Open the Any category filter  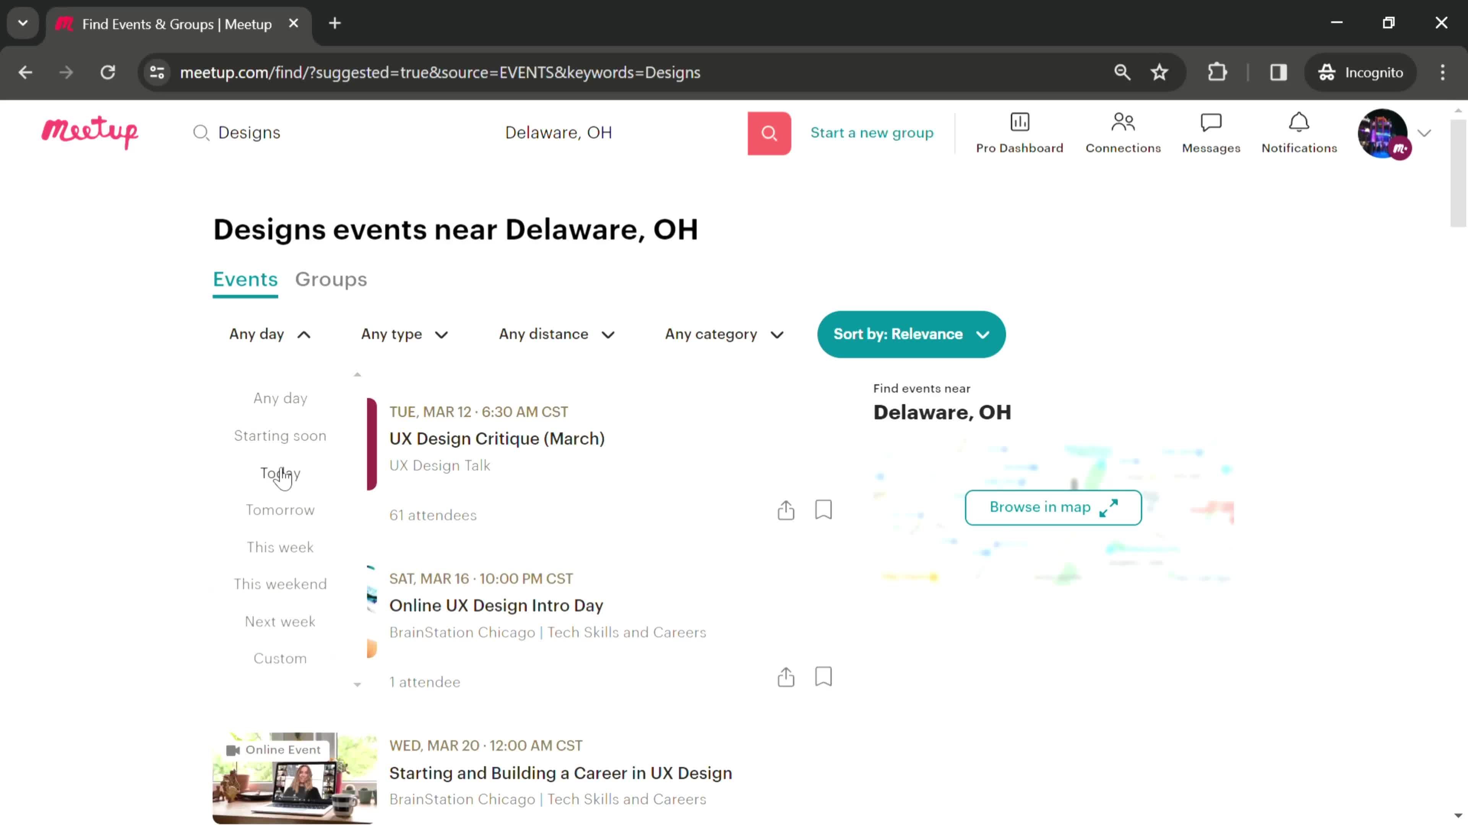click(x=724, y=334)
